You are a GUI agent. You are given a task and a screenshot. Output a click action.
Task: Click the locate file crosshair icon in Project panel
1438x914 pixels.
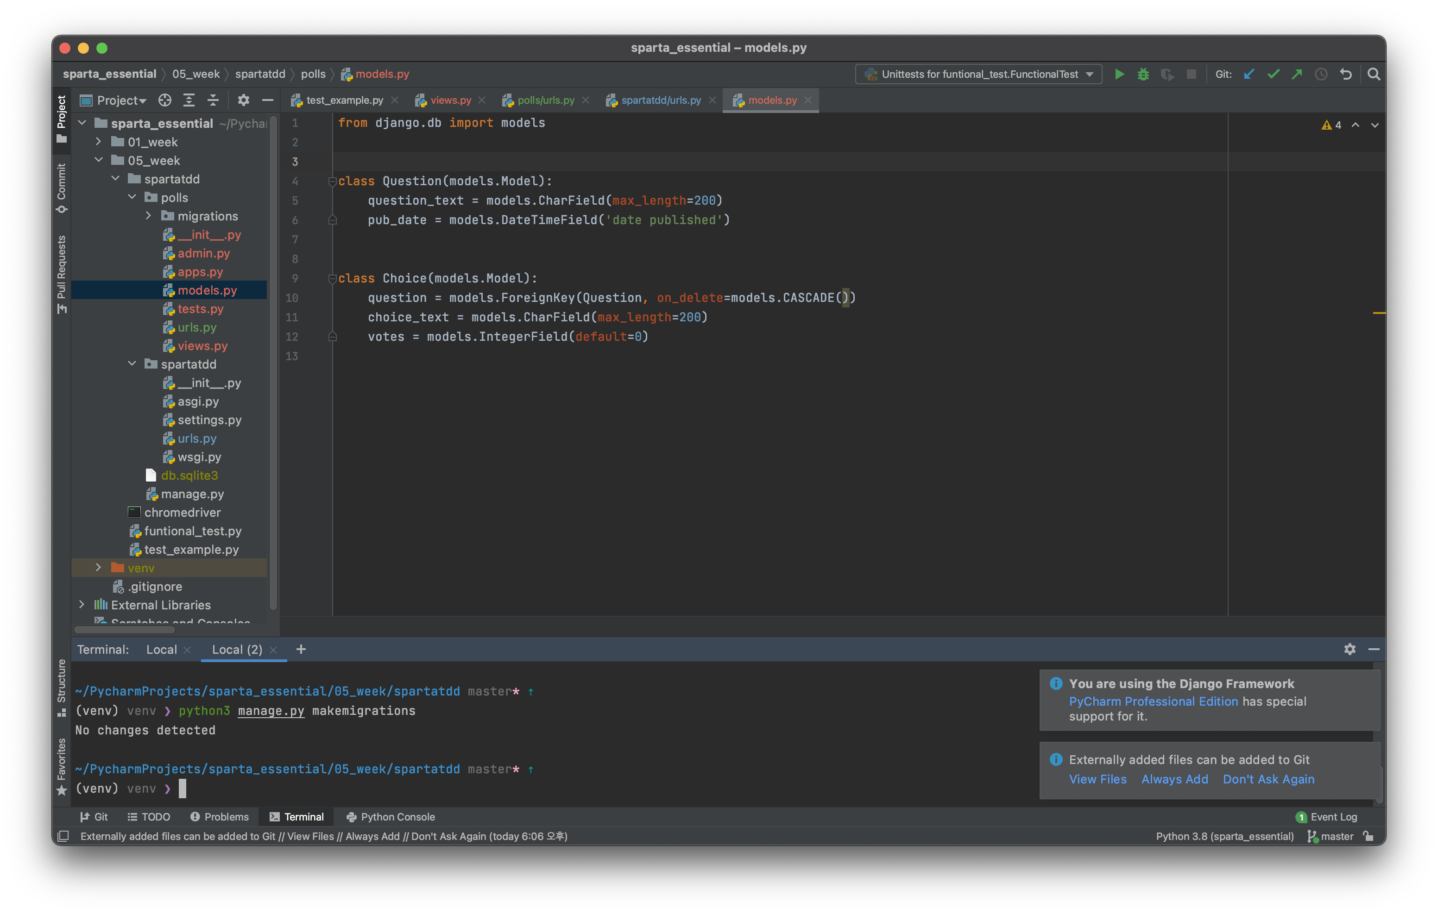pos(165,100)
